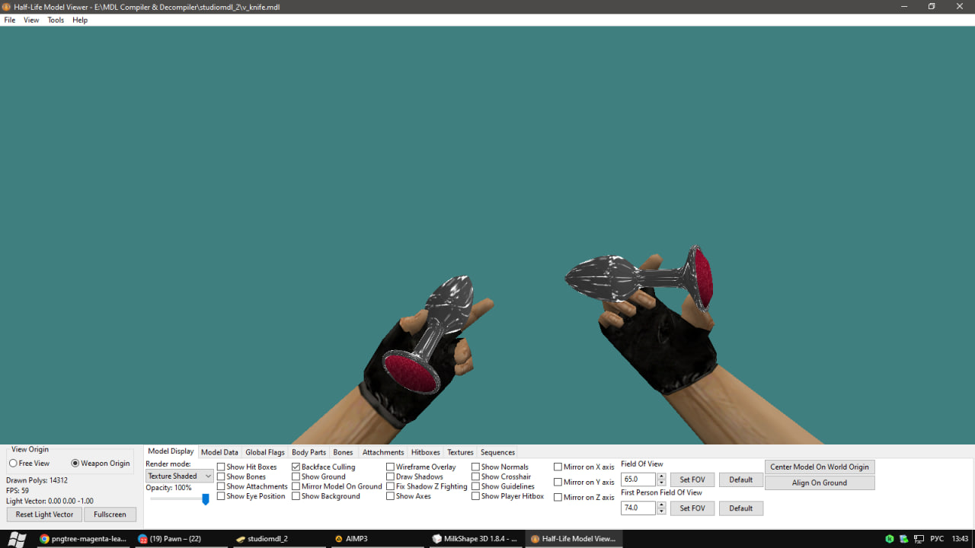Click Default beside First Person FOV
The height and width of the screenshot is (548, 975).
click(741, 508)
